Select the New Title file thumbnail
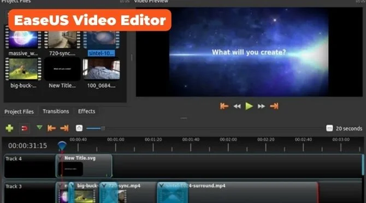Screen dimensions: 366x203 [62, 69]
